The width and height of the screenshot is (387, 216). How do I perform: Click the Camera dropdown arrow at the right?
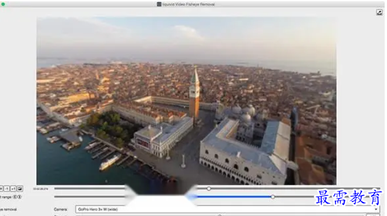(376, 210)
